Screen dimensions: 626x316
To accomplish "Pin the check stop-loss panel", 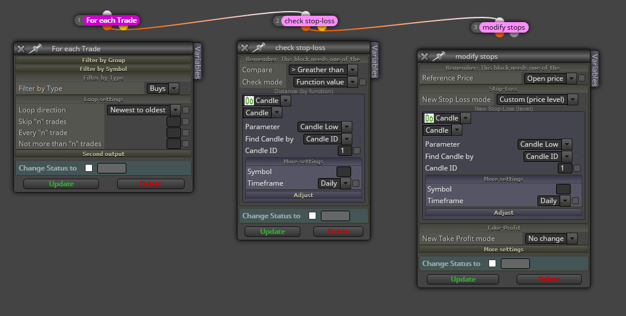I will (259, 48).
